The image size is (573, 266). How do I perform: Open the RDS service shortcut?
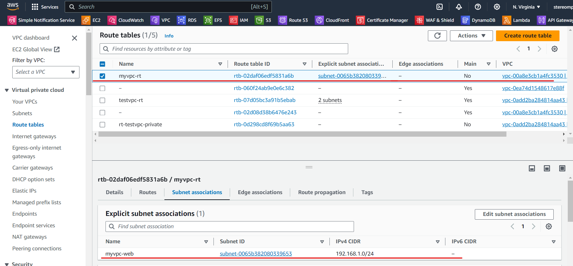pyautogui.click(x=187, y=20)
